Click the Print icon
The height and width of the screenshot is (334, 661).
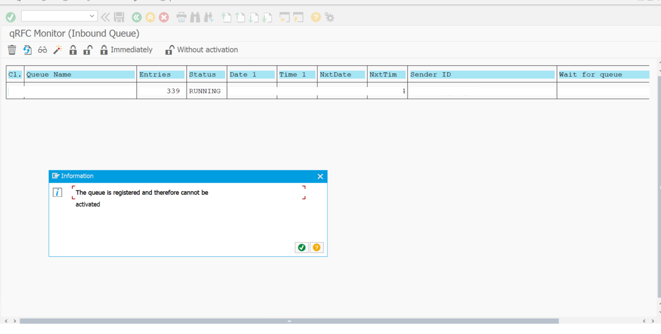pos(181,18)
